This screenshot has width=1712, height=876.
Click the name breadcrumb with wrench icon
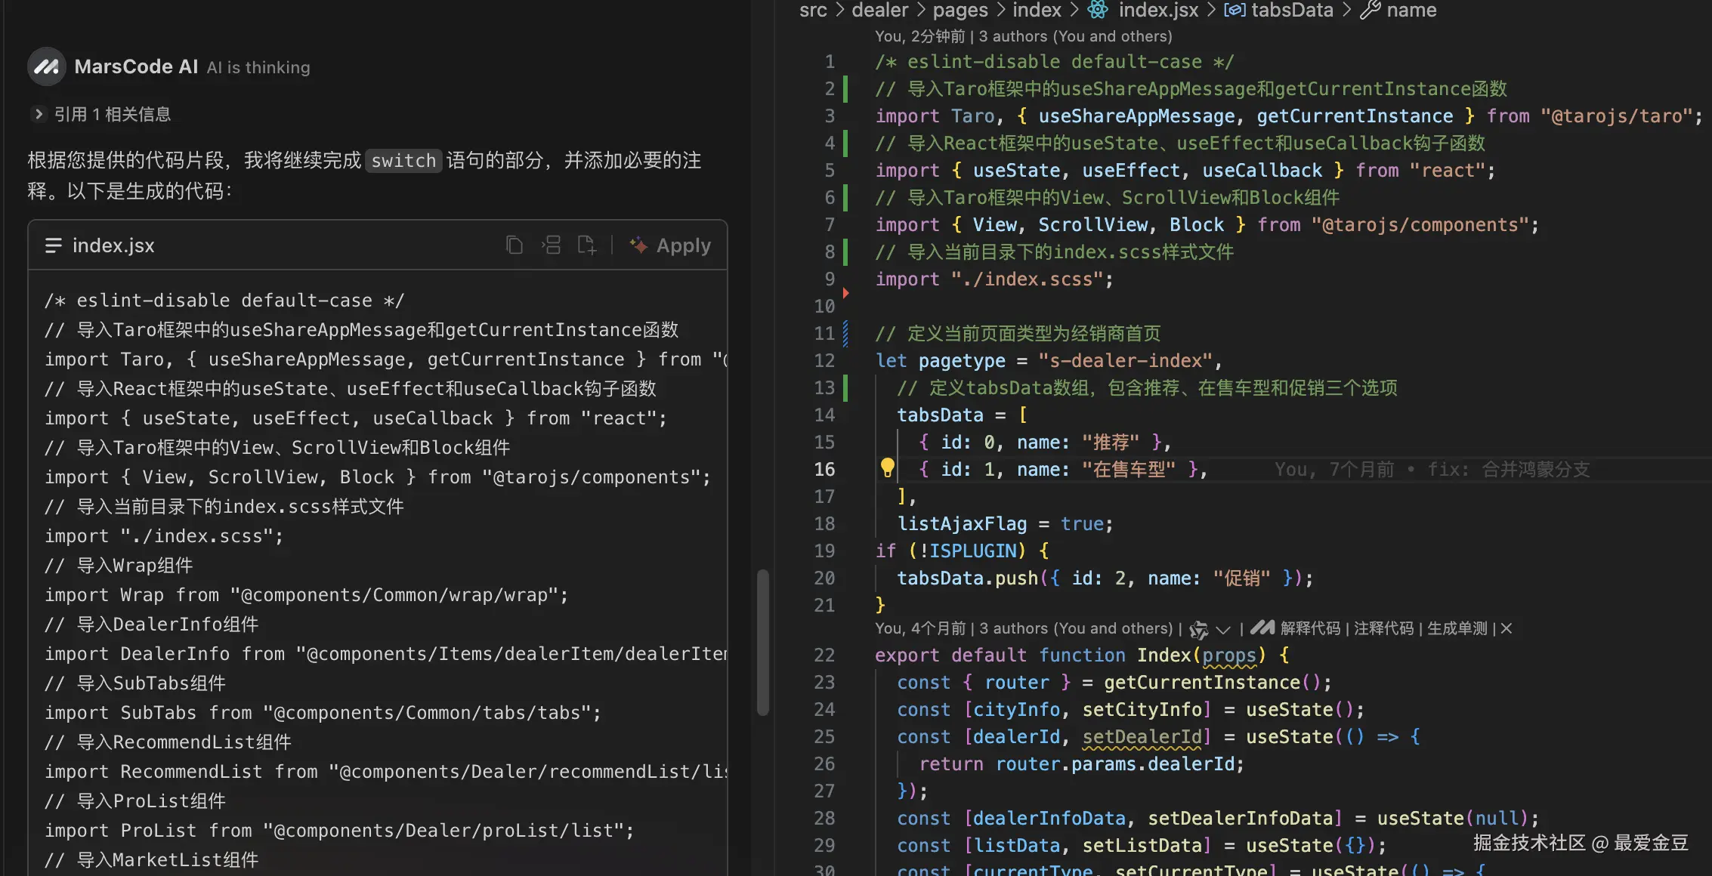tap(1411, 11)
